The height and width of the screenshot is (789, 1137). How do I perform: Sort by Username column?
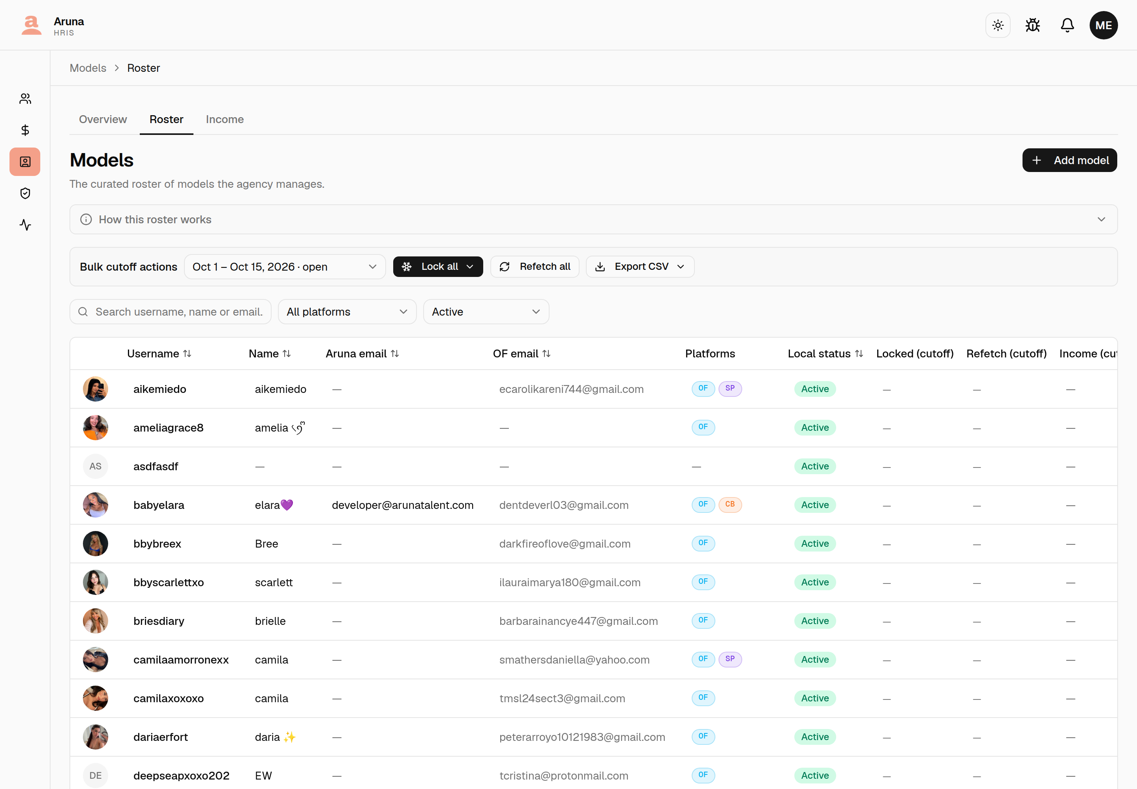159,353
